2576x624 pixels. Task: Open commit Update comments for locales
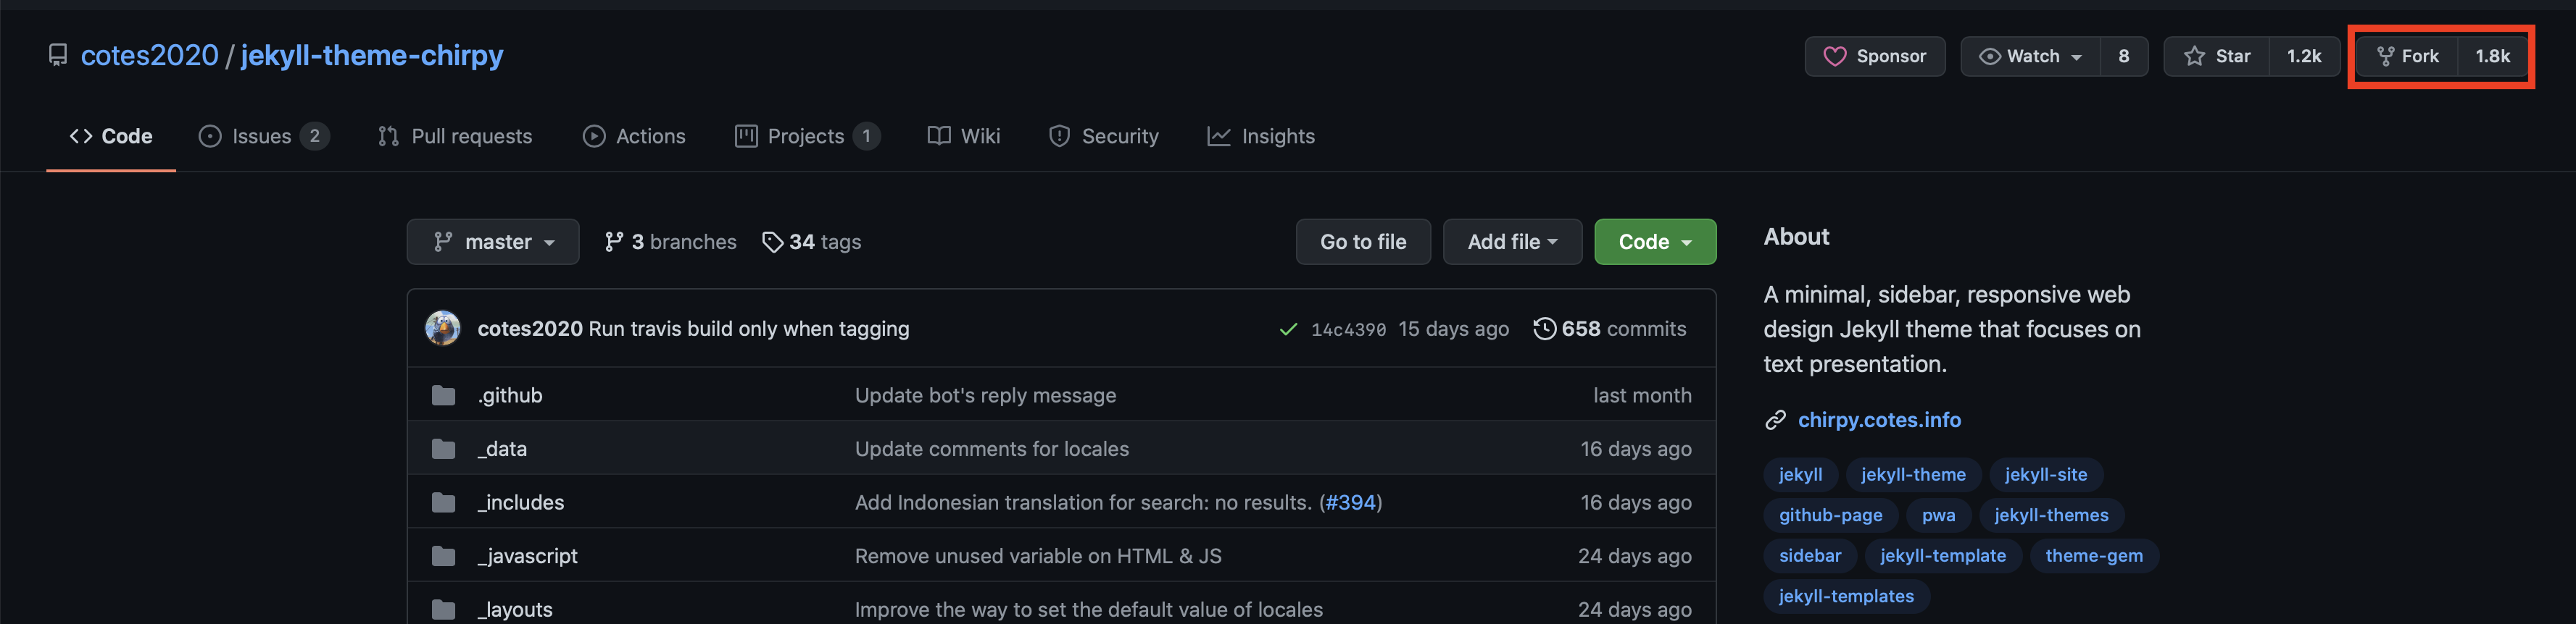coord(991,450)
